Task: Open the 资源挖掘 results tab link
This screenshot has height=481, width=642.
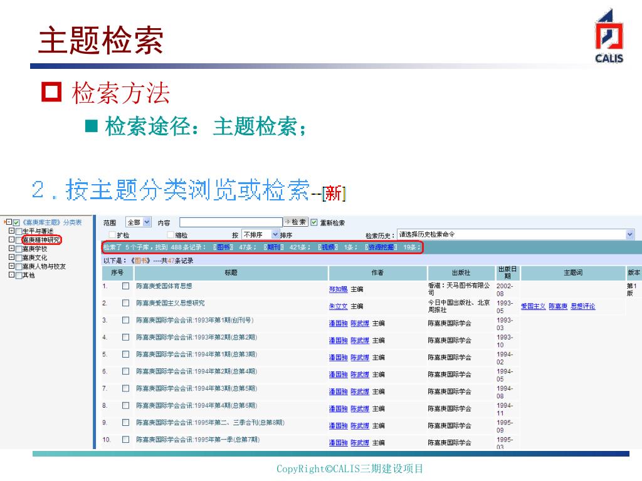Action: [381, 247]
